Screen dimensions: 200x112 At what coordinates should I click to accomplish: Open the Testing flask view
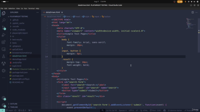(x=3, y=56)
